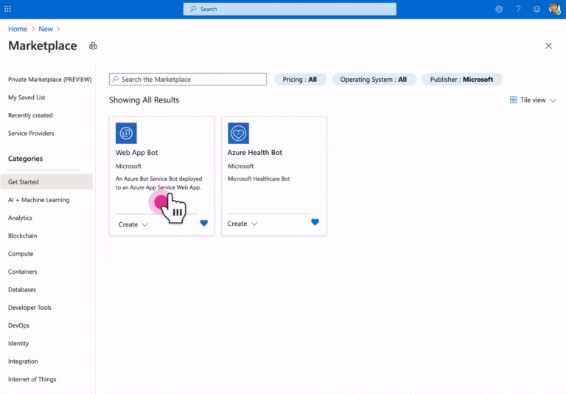Open the Azure Health Bot title
This screenshot has height=394, width=566.
255,153
